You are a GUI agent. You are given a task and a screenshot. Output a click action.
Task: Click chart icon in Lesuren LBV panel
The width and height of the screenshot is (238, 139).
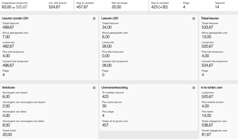pyautogui.click(x=194, y=18)
